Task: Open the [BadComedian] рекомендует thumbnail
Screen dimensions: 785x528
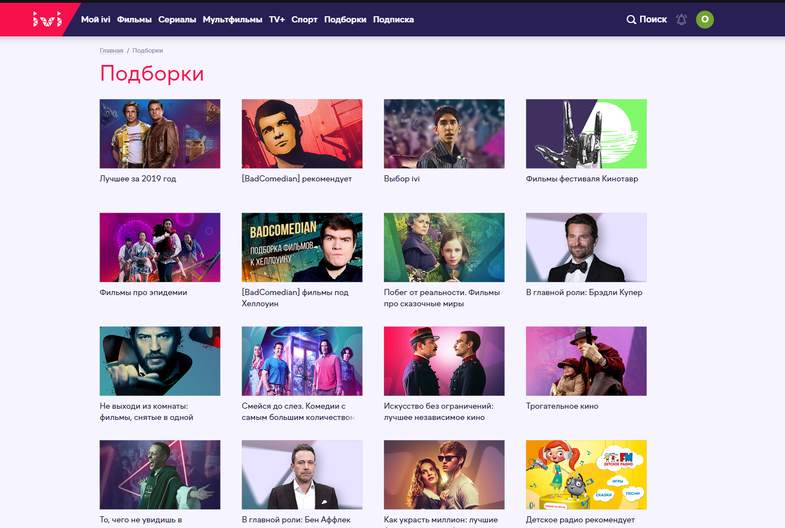Action: click(x=302, y=134)
